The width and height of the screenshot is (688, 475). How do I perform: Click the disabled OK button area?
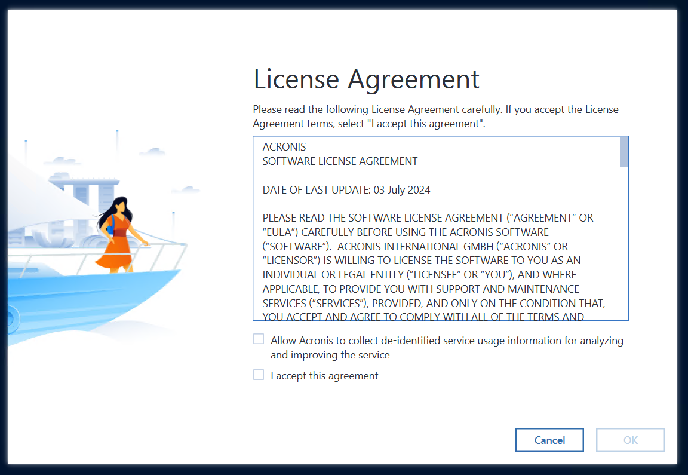click(630, 440)
